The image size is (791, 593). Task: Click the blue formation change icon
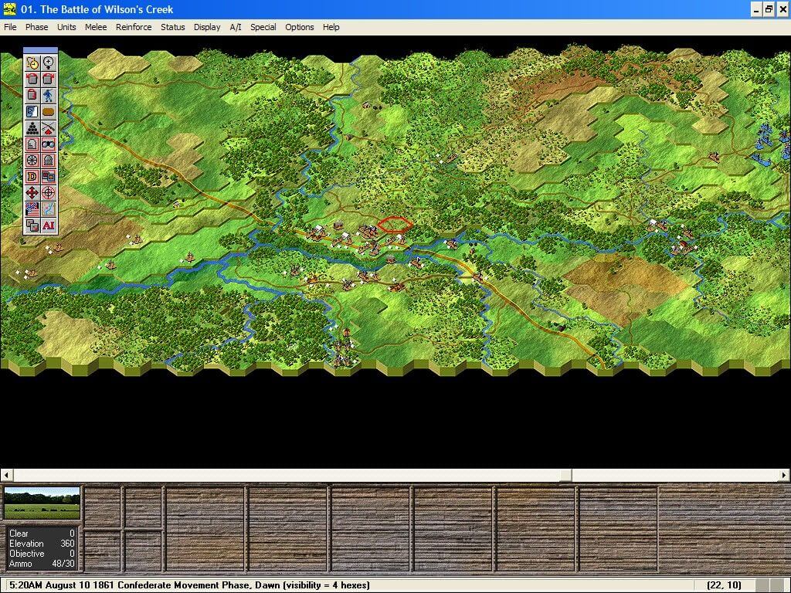(x=32, y=111)
